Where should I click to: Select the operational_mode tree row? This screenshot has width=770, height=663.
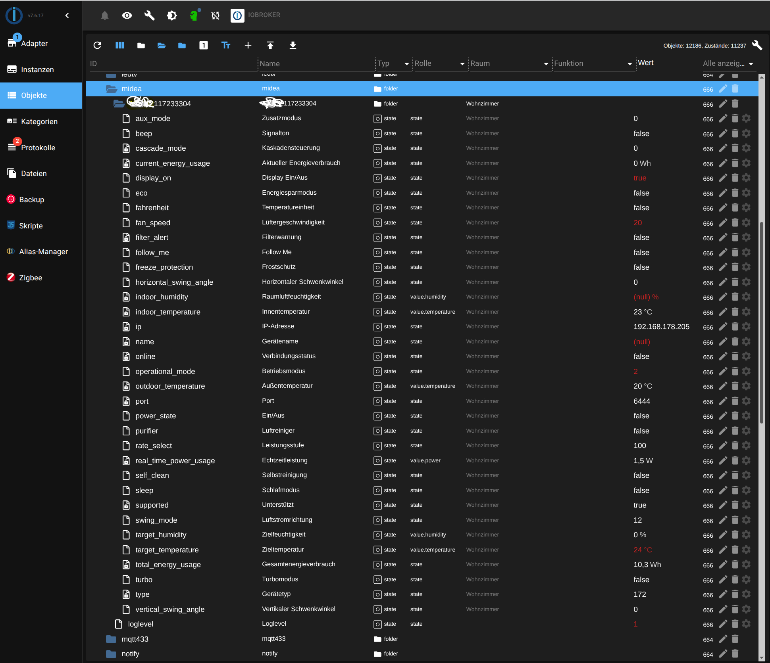(x=422, y=372)
